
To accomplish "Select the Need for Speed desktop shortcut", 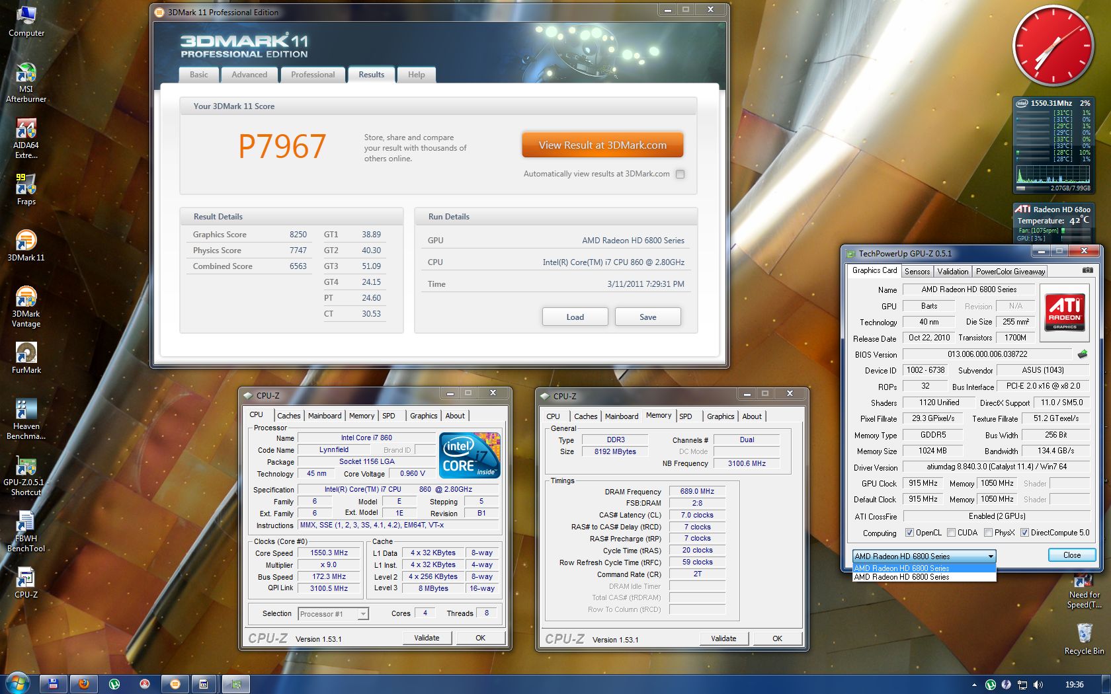I will 1084,592.
